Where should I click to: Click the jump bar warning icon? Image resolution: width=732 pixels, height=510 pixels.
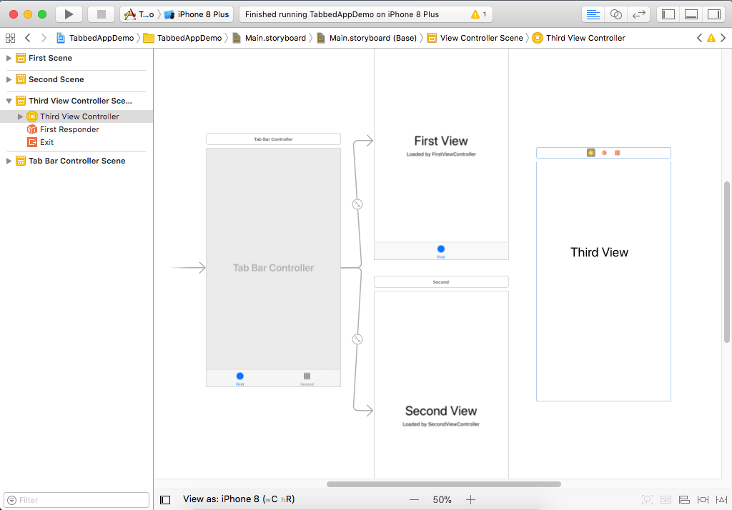tap(711, 38)
